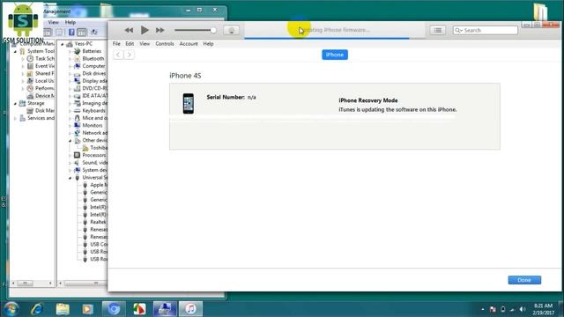Click the iTunes fast-forward button
This screenshot has height=317, width=564.
(160, 30)
